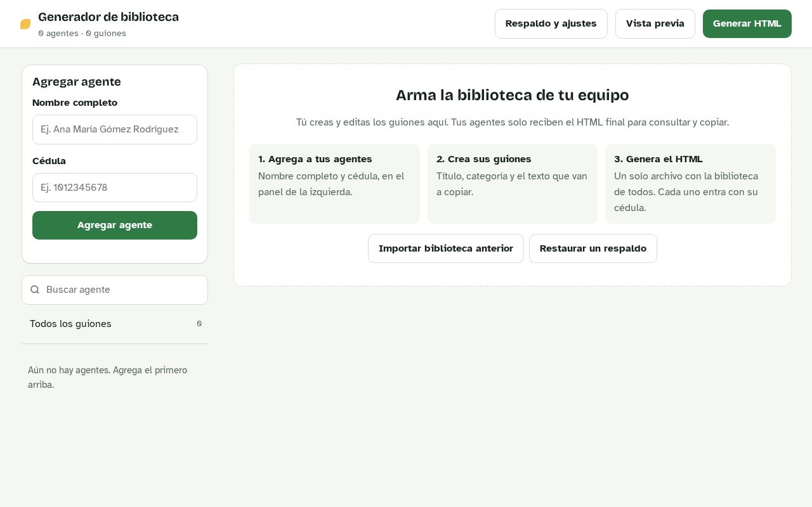
Task: Click the green Agregar agente button
Action: [x=115, y=225]
